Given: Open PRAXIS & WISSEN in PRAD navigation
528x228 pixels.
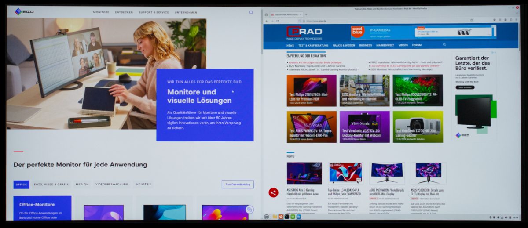Looking at the screenshot, I should coord(344,45).
